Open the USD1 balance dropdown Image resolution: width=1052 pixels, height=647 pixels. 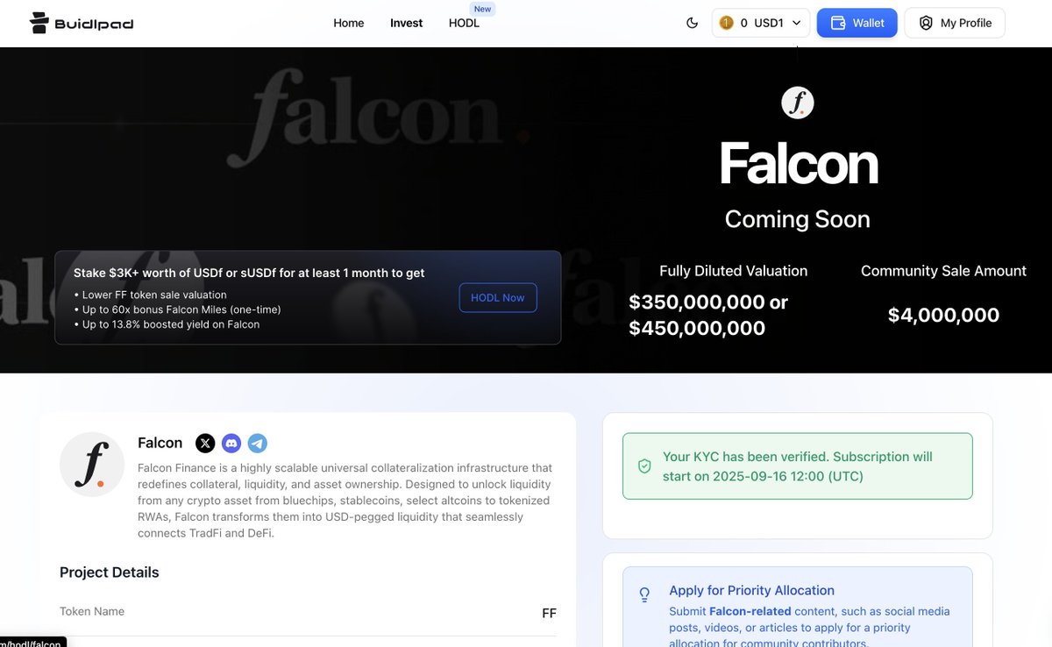(x=760, y=23)
